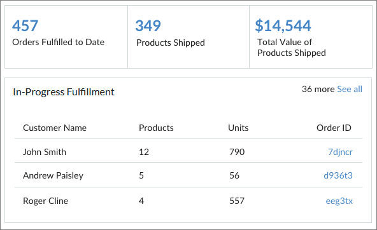Click the 36 more text
Screen dimensions: 377x230
coord(318,89)
